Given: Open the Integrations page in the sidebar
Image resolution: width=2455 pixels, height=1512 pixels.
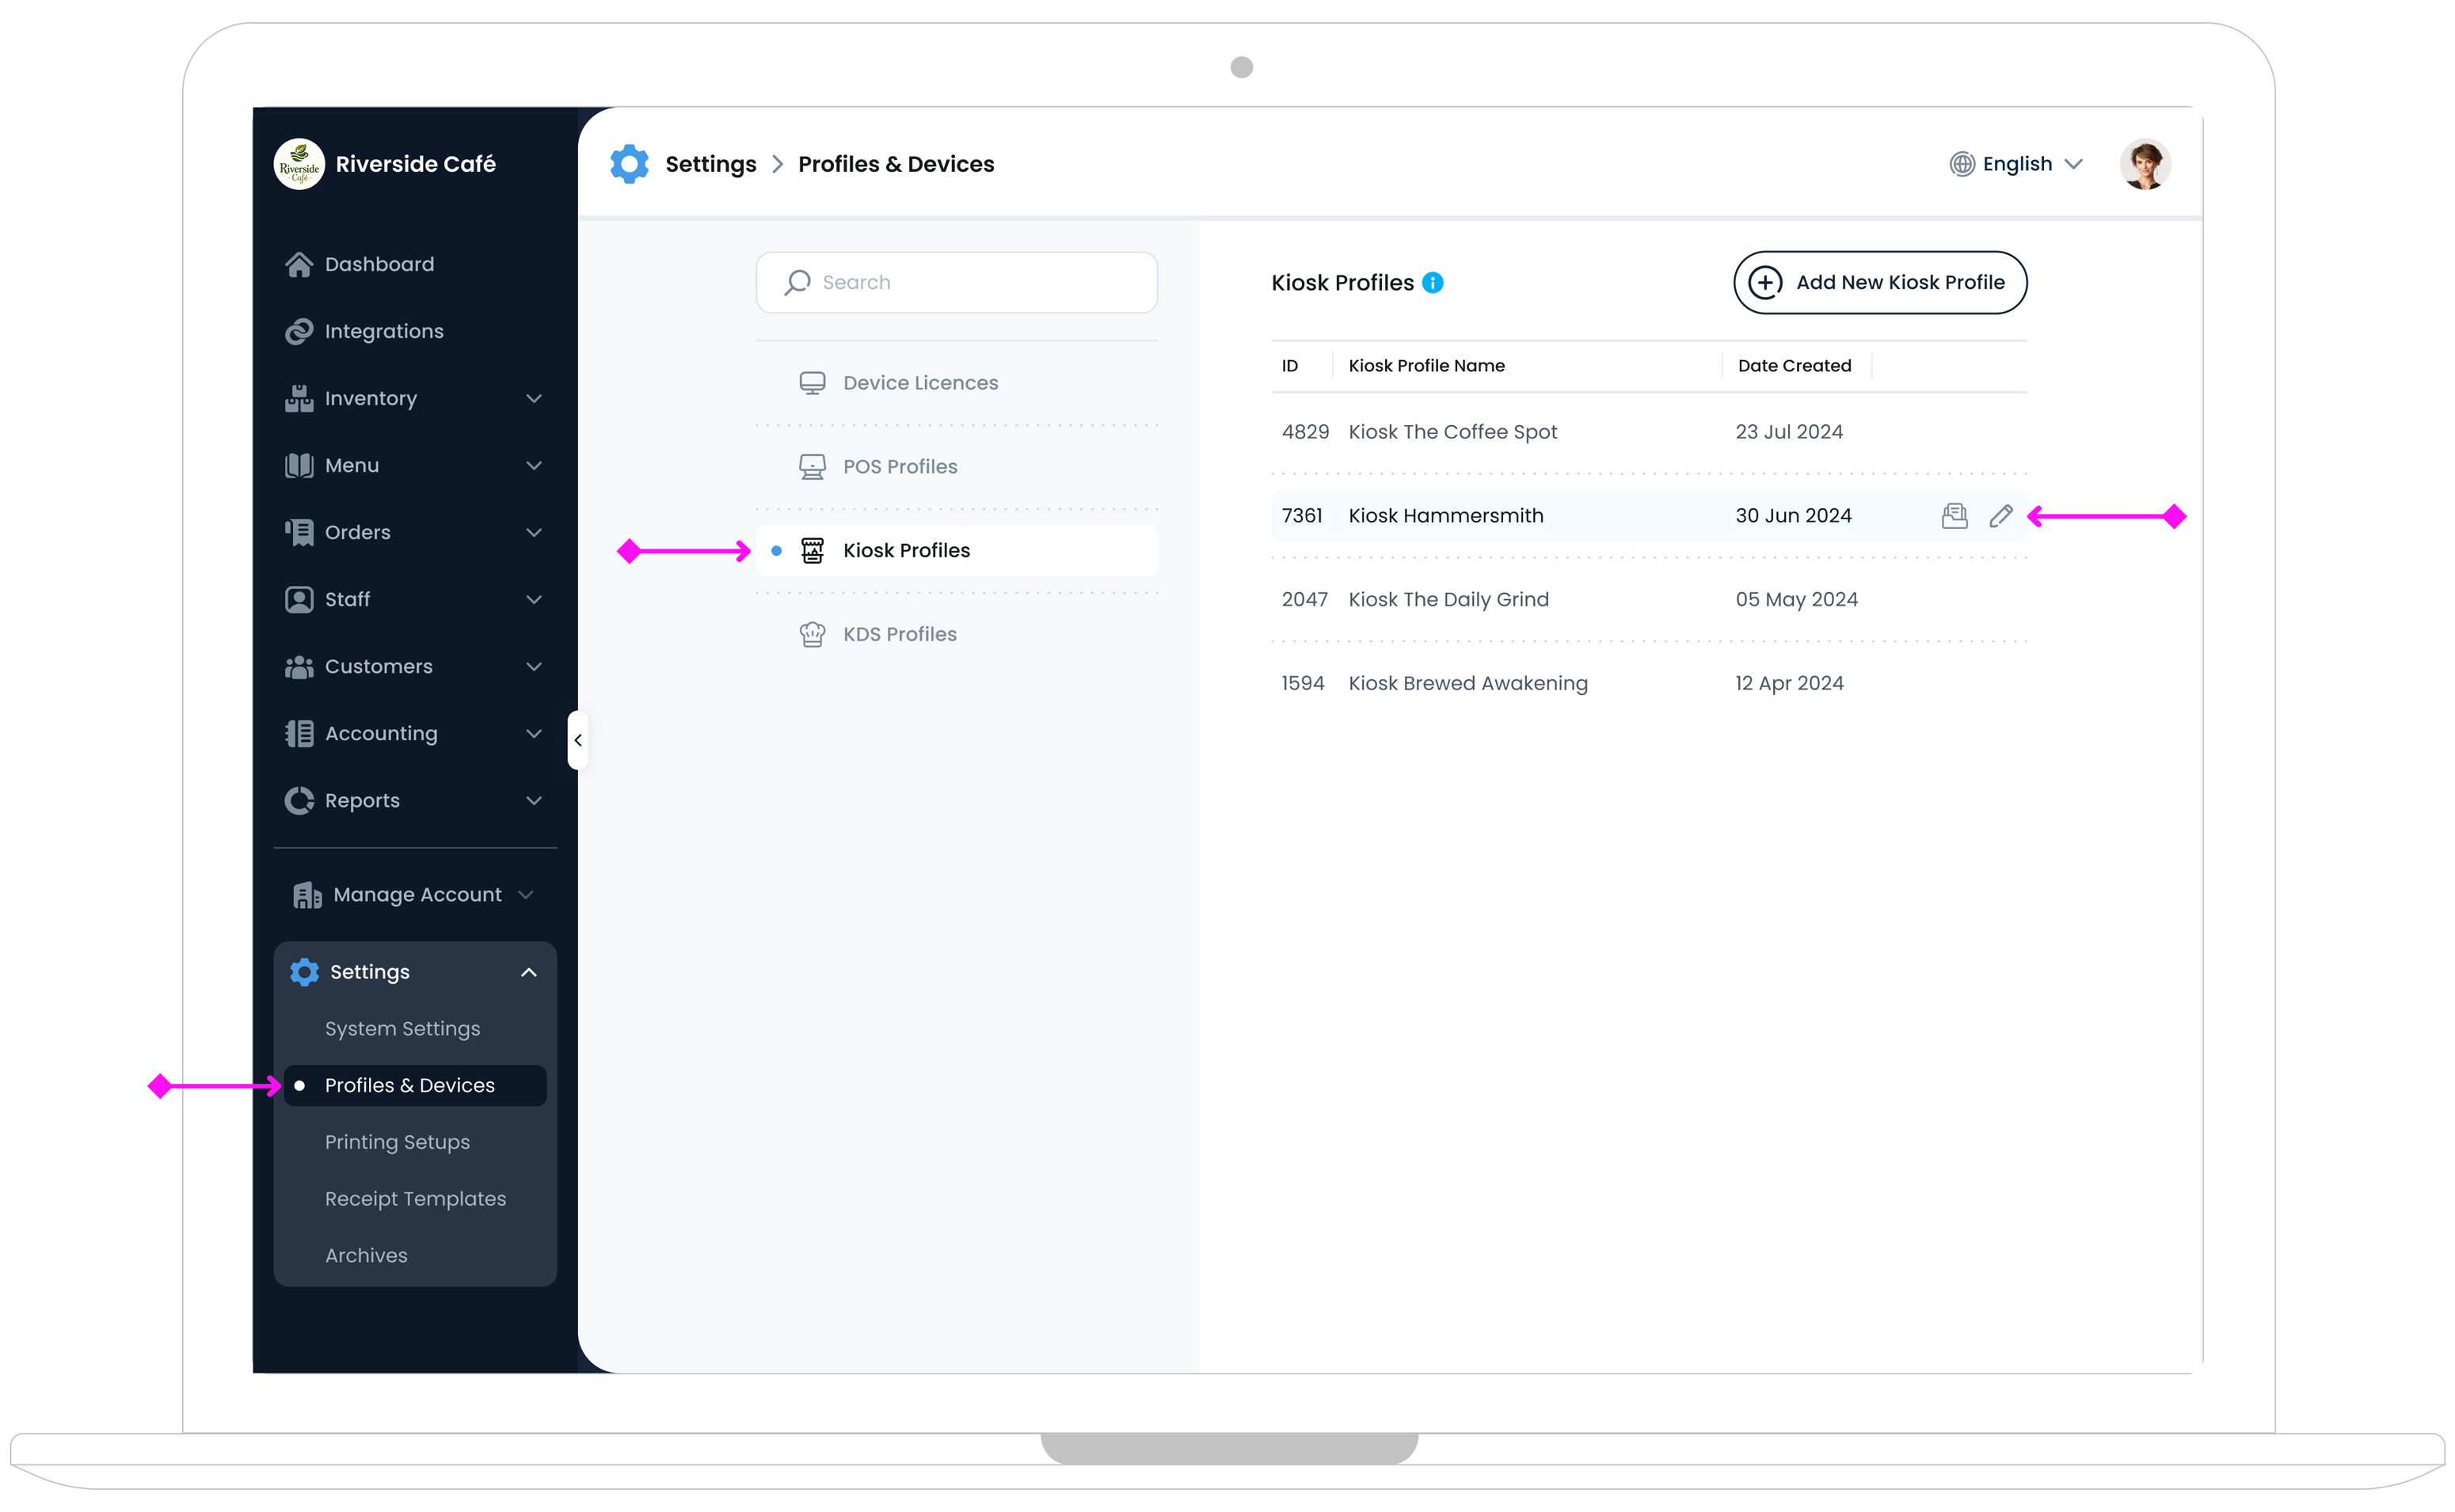Looking at the screenshot, I should coord(383,331).
